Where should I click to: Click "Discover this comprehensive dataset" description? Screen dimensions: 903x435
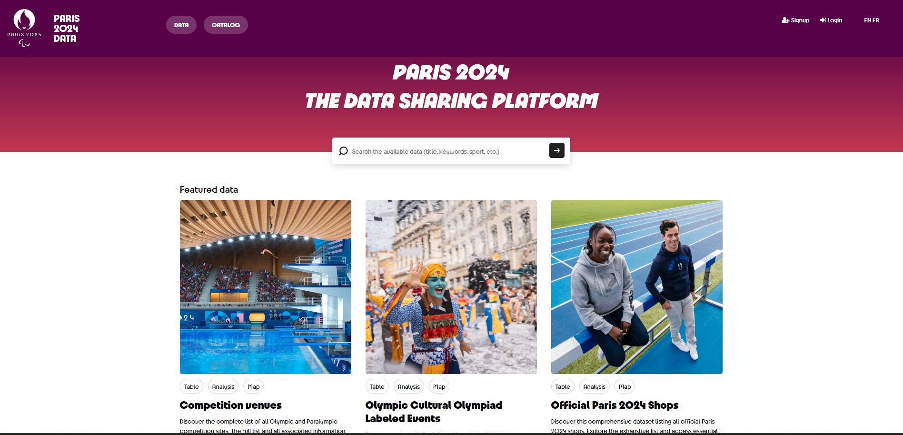[635, 426]
